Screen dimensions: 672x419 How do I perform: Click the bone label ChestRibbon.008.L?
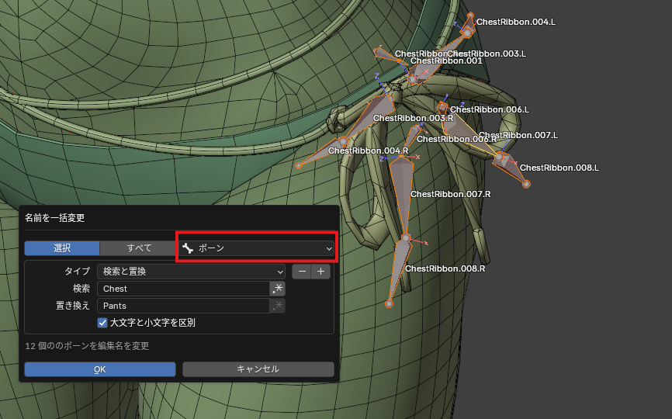click(559, 168)
